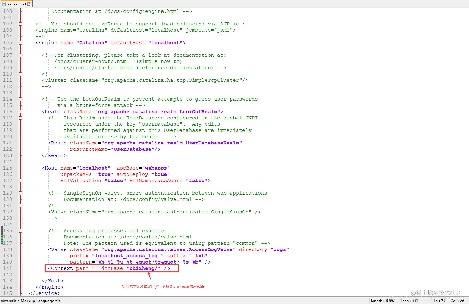Click the /docs/config/engine.html comment text

142,11
